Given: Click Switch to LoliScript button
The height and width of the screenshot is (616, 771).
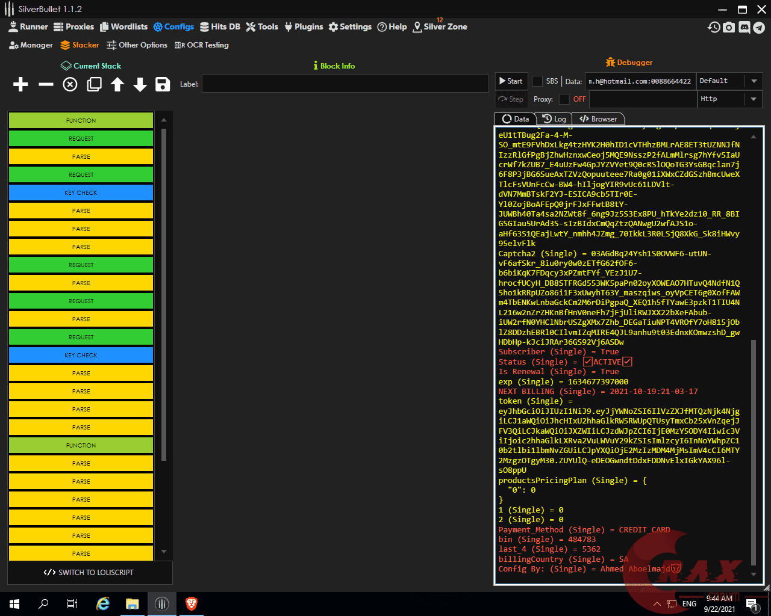Looking at the screenshot, I should coord(89,573).
